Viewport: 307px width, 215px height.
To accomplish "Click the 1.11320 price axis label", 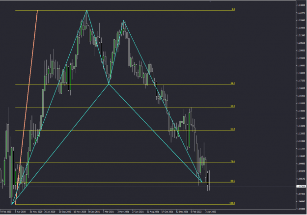I will (x=301, y=149).
